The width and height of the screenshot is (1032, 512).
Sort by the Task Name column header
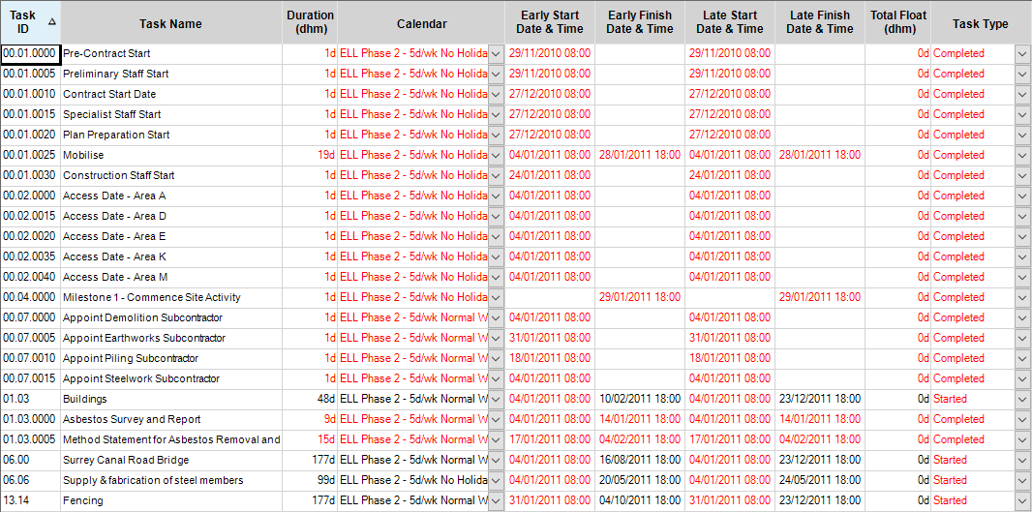pos(170,23)
